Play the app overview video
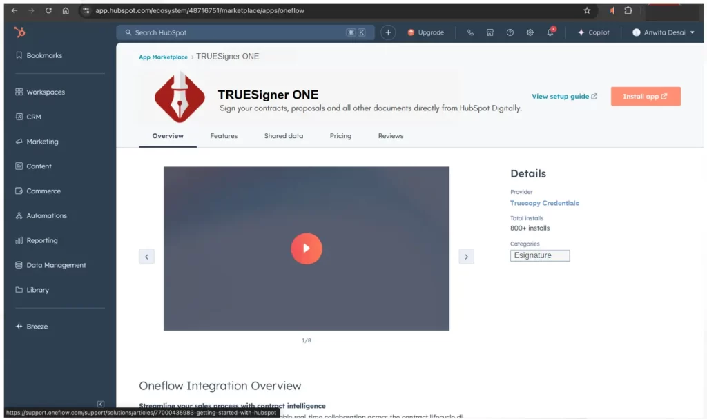 tap(307, 249)
